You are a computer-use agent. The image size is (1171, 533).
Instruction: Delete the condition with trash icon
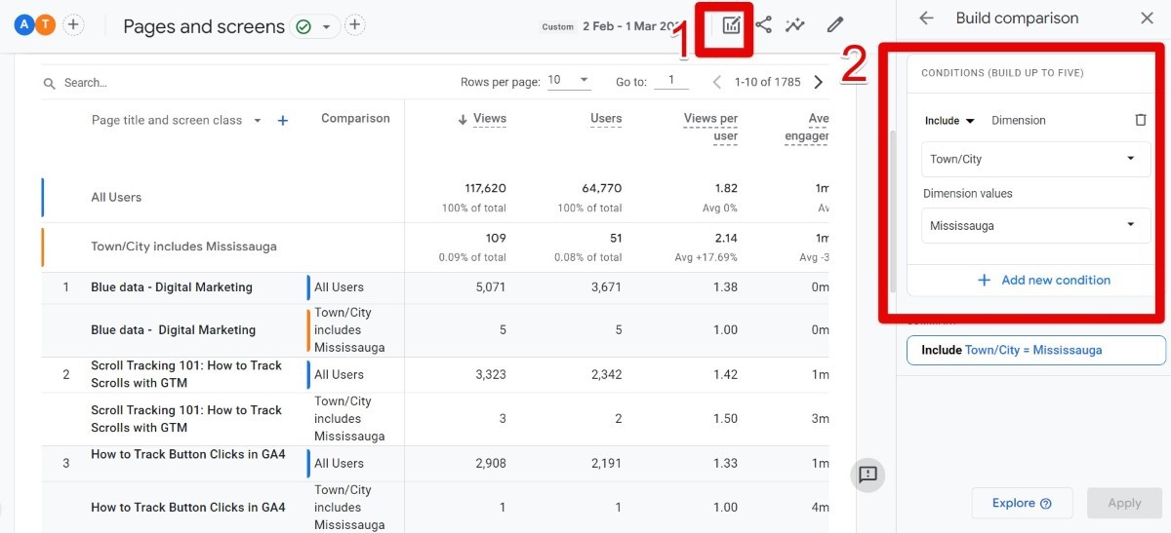tap(1141, 120)
